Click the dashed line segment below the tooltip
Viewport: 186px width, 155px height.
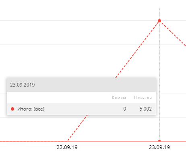pos(78,128)
